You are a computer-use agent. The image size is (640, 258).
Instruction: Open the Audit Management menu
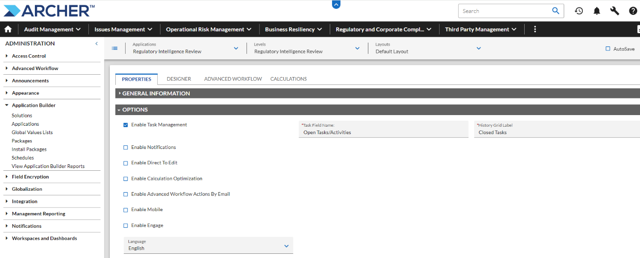point(53,29)
